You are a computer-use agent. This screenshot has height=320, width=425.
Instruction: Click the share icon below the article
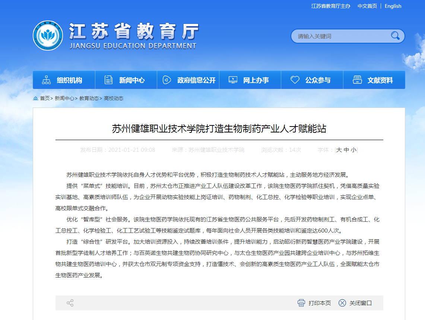click(70, 303)
